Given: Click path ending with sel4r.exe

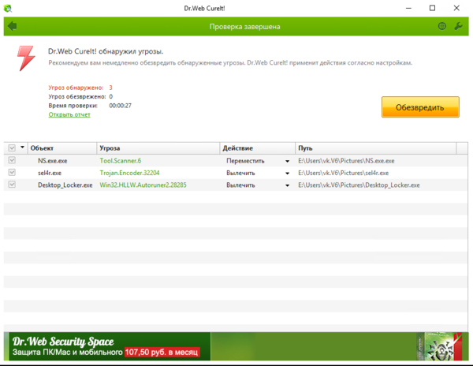Looking at the screenshot, I should click(343, 173).
